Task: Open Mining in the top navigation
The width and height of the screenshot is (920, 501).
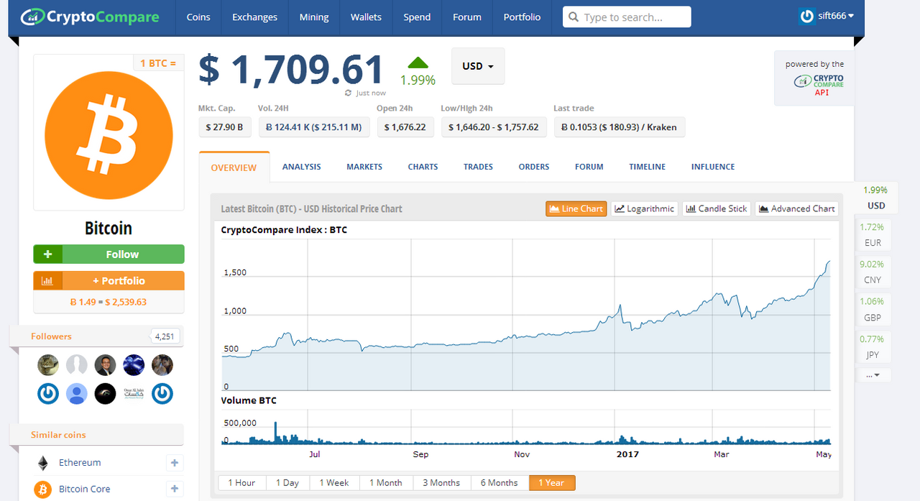Action: (x=314, y=17)
